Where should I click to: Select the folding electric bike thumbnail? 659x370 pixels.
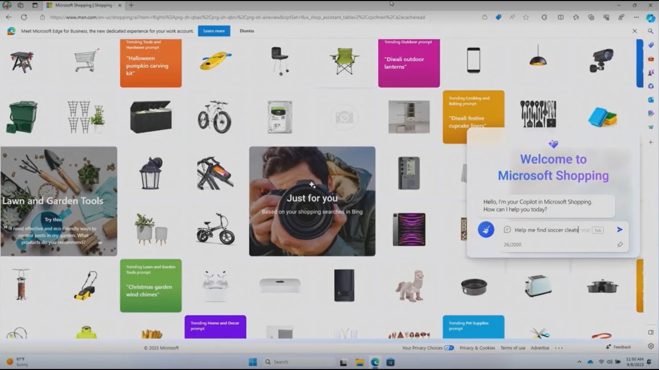pyautogui.click(x=215, y=229)
